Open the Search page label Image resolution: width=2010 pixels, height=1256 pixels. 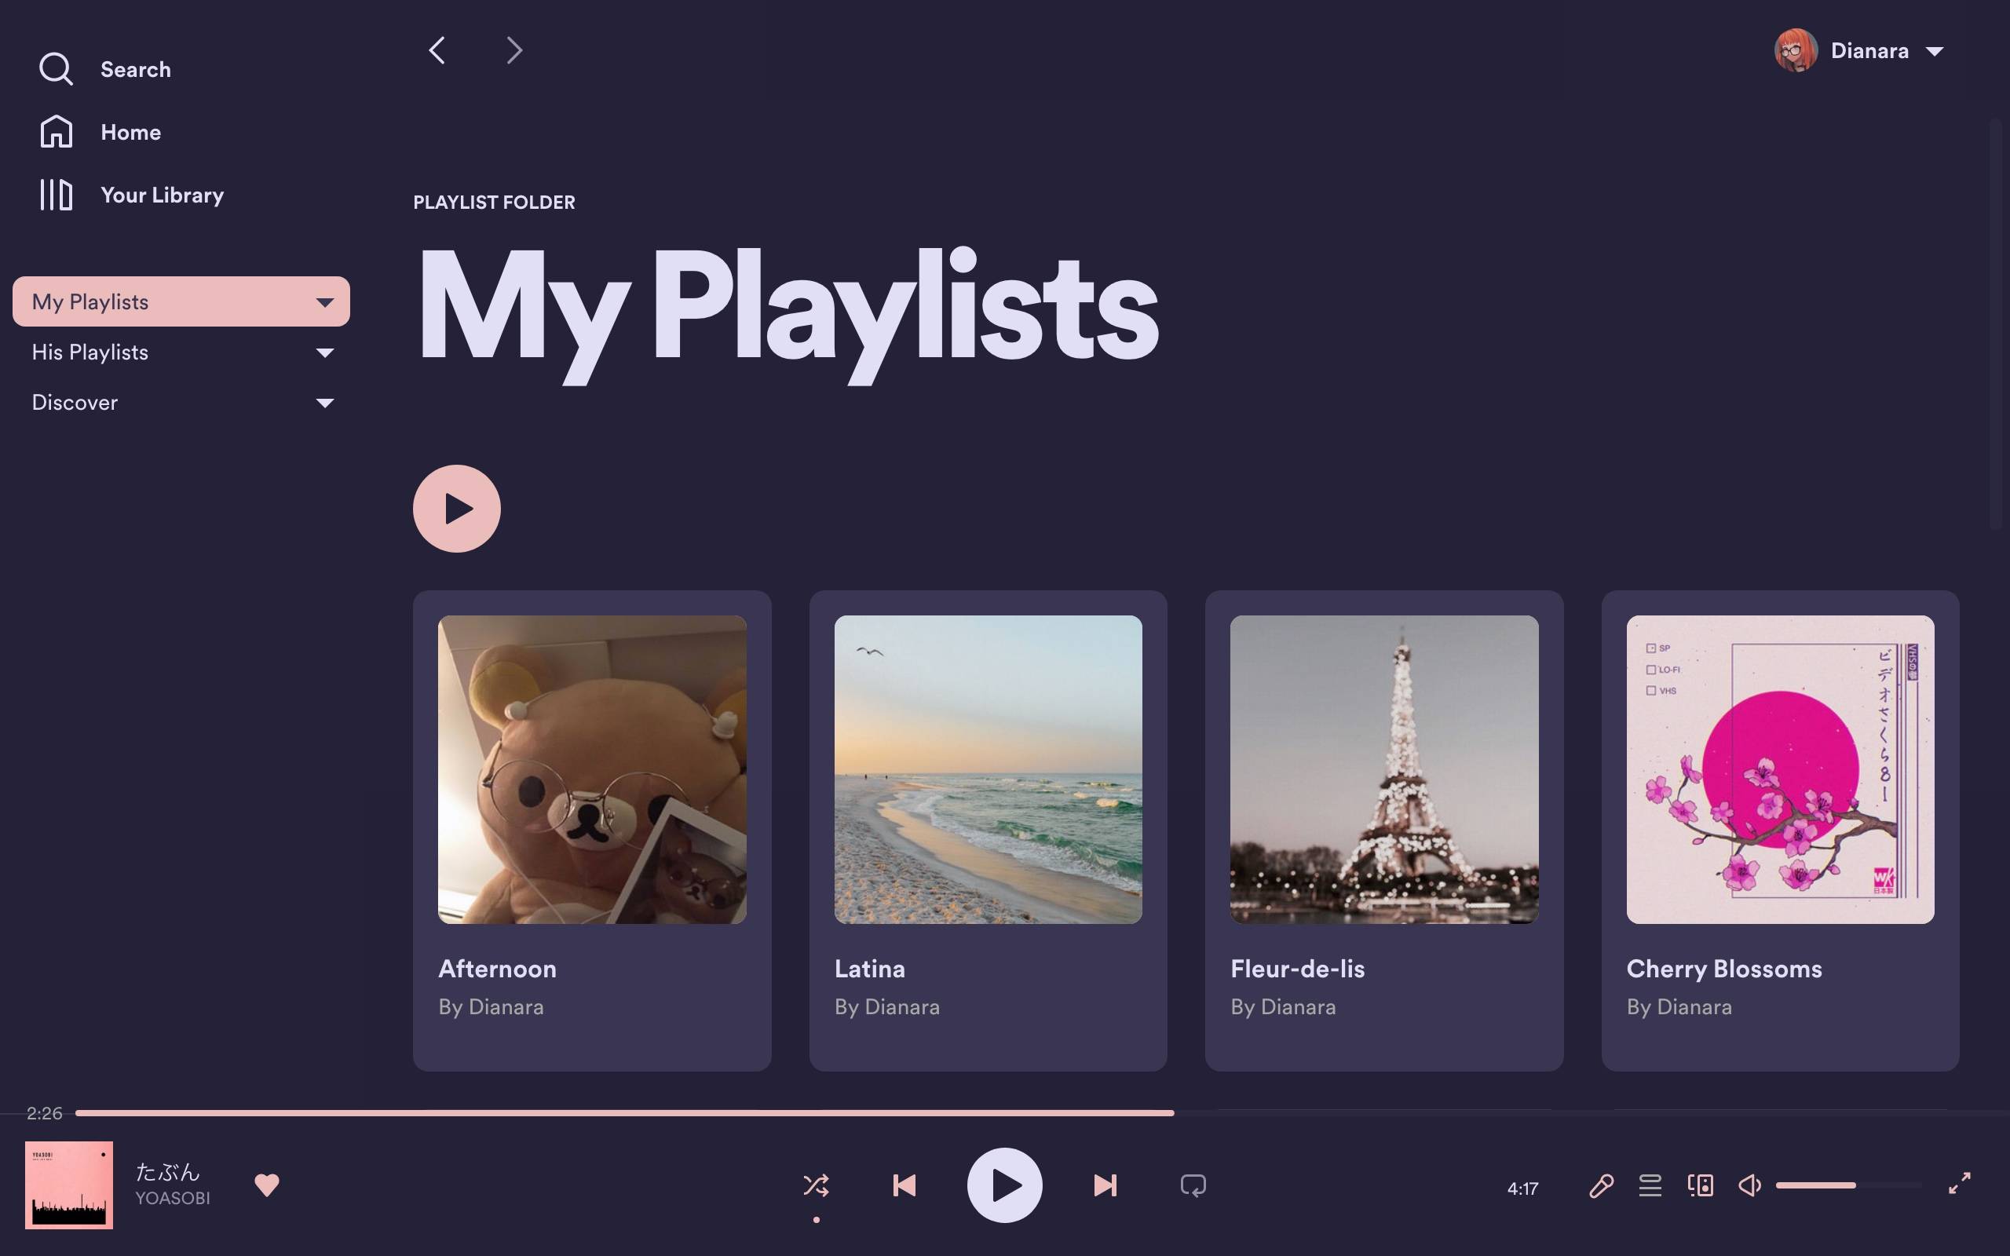pyautogui.click(x=135, y=70)
